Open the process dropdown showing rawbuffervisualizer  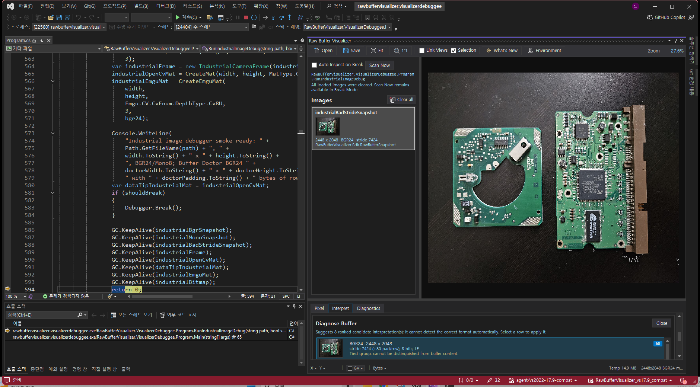coord(69,27)
